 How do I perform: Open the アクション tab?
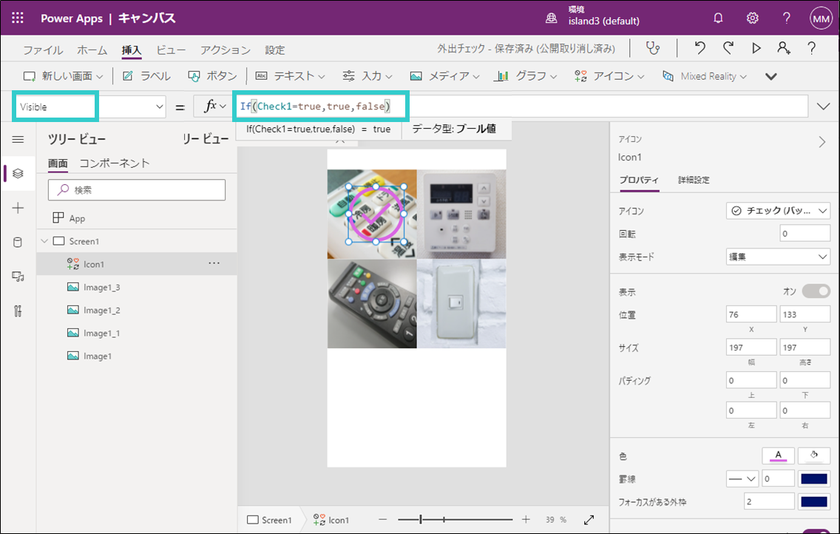tap(226, 50)
